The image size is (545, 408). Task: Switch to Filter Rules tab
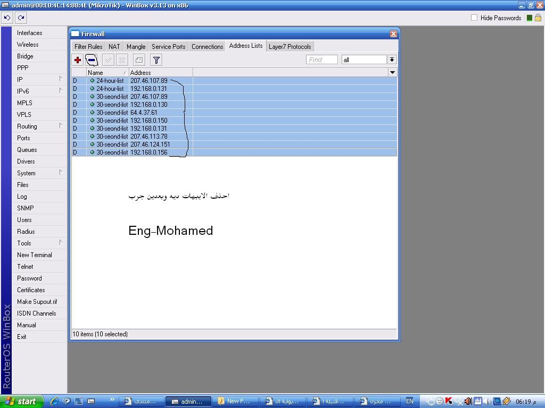point(88,47)
